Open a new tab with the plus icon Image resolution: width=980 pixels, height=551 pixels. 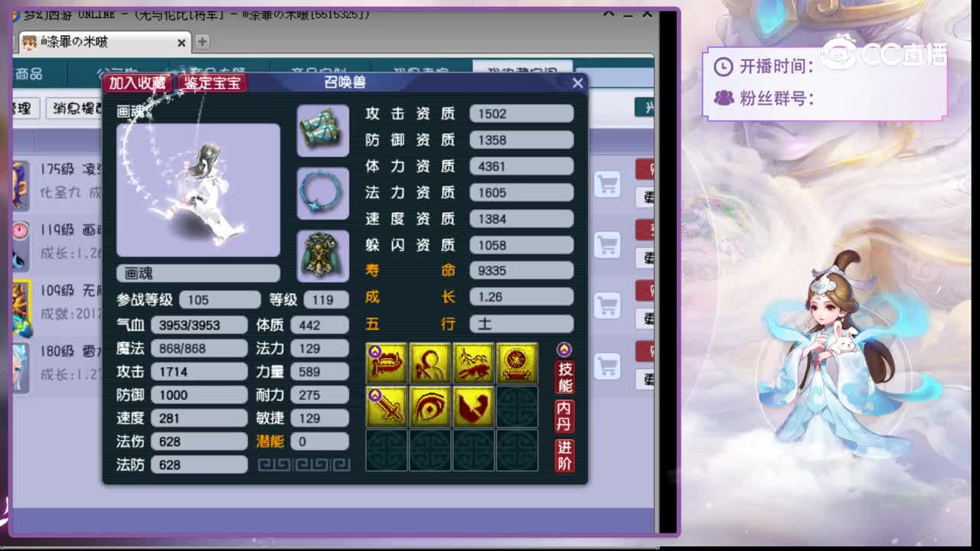202,41
